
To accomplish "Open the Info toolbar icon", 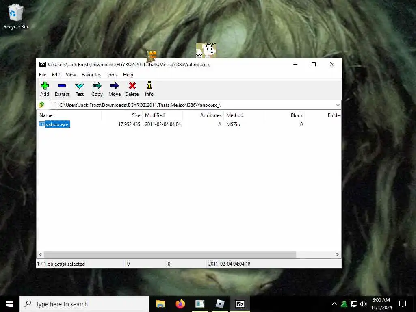I will tap(149, 85).
